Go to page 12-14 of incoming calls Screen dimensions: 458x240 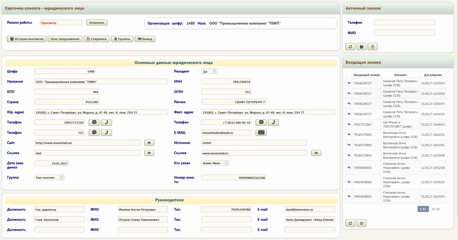coord(435,209)
